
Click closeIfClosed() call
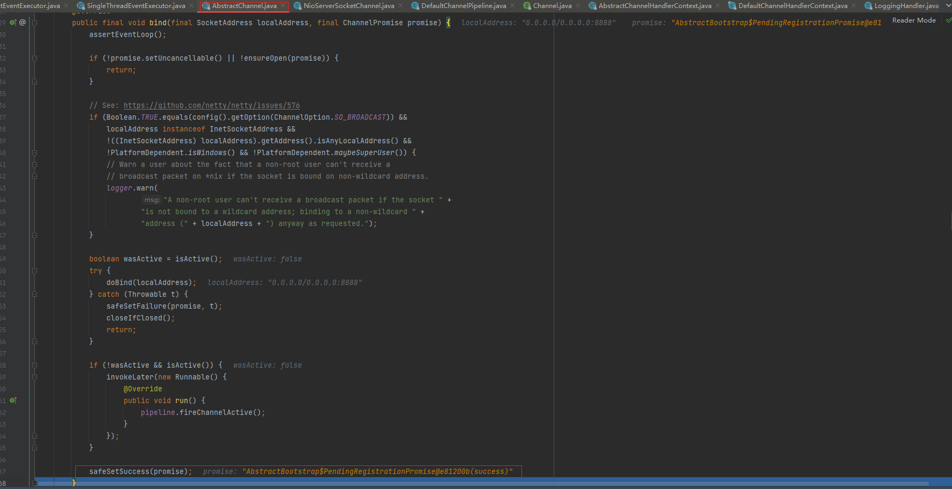click(141, 318)
